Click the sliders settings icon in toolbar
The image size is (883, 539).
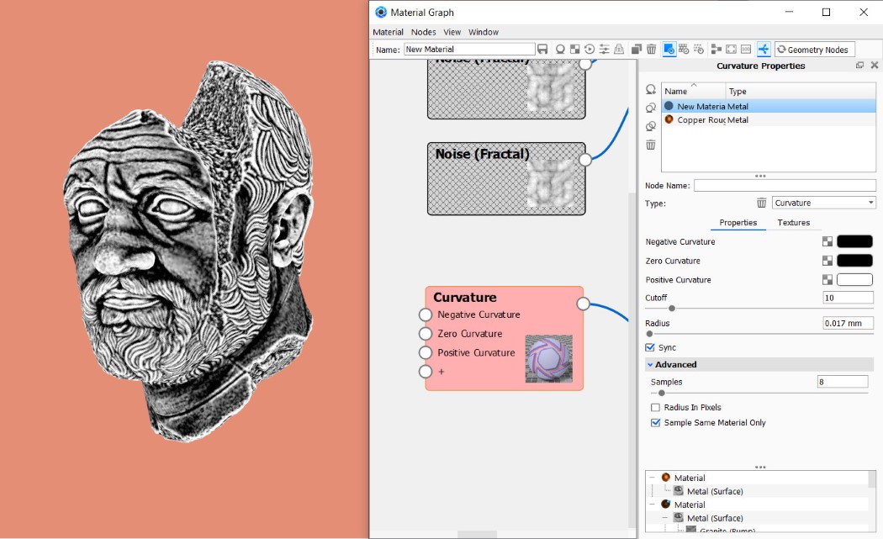click(604, 50)
